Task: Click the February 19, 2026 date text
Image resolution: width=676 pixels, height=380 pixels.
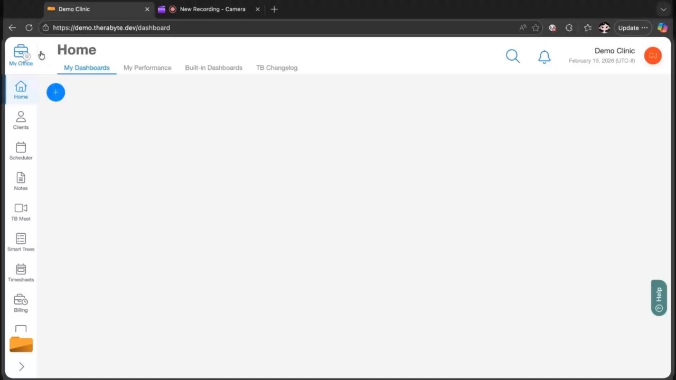Action: coord(602,61)
